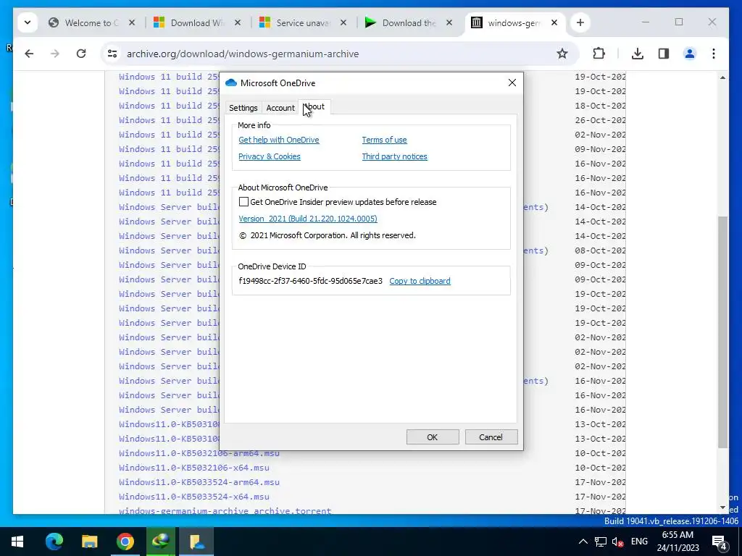The width and height of the screenshot is (742, 556).
Task: Open Windows11.0-KB5032106-x64.msu file link
Action: tap(194, 468)
